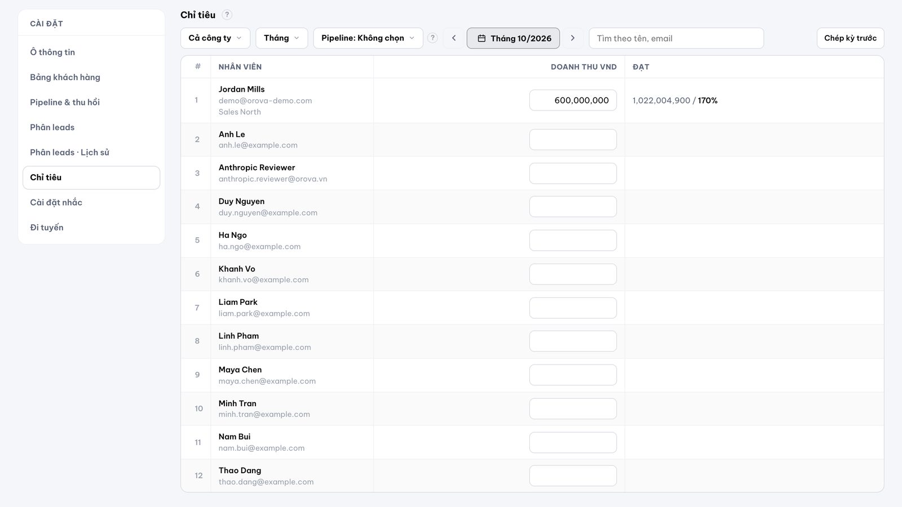The image size is (902, 507).
Task: Go to next month with right chevron
Action: (x=573, y=38)
